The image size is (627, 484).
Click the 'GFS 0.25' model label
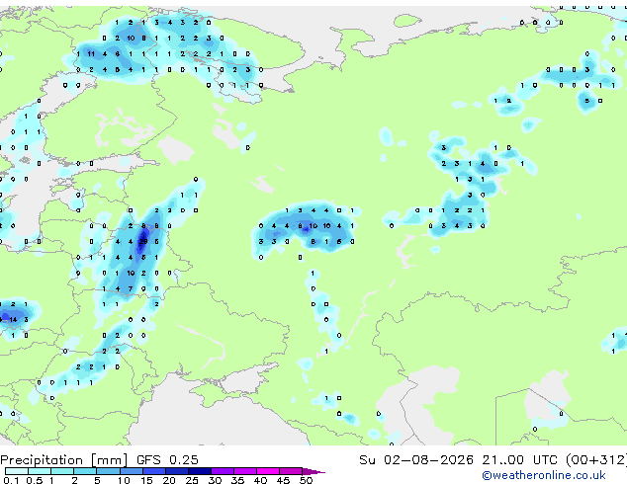167,460
